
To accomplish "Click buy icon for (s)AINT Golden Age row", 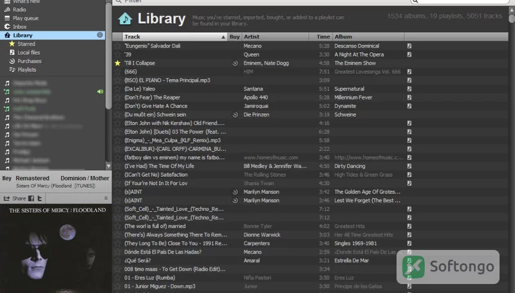I will click(235, 191).
